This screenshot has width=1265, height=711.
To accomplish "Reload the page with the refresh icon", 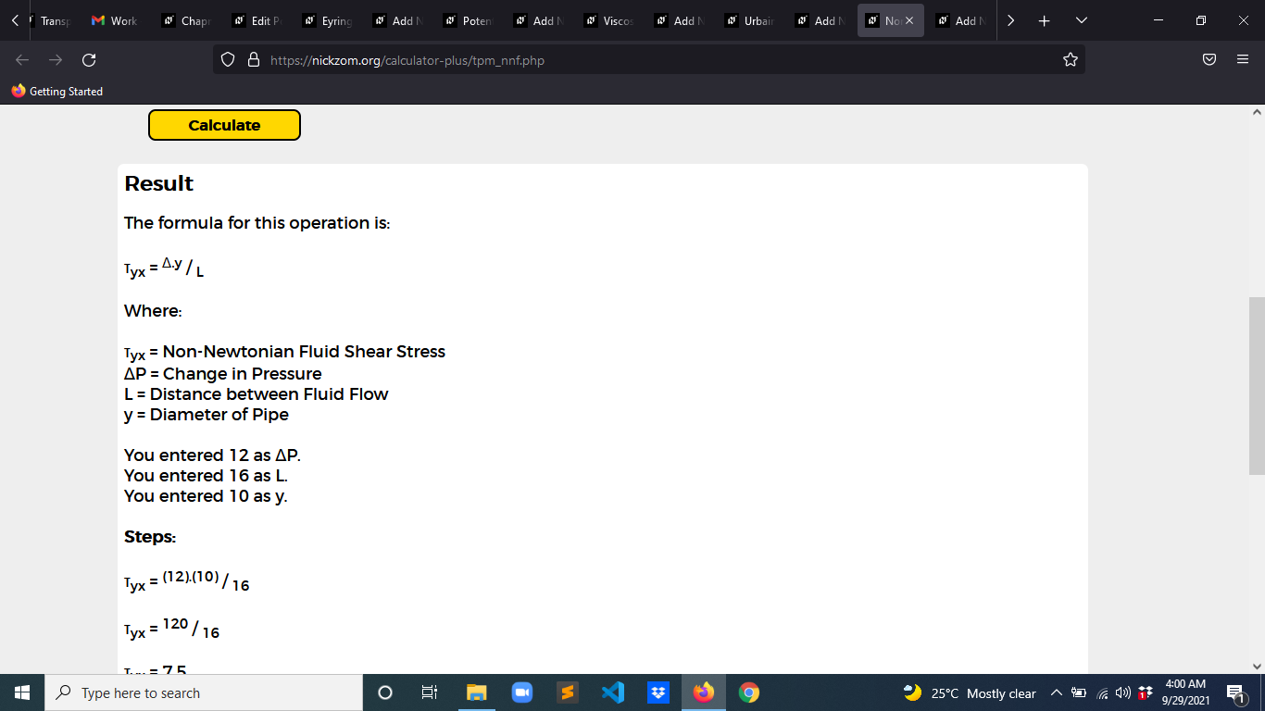I will point(89,60).
